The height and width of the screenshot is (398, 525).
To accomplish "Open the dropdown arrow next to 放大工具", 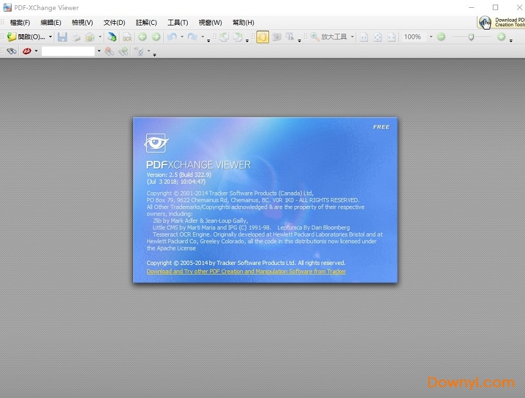I will (x=353, y=37).
